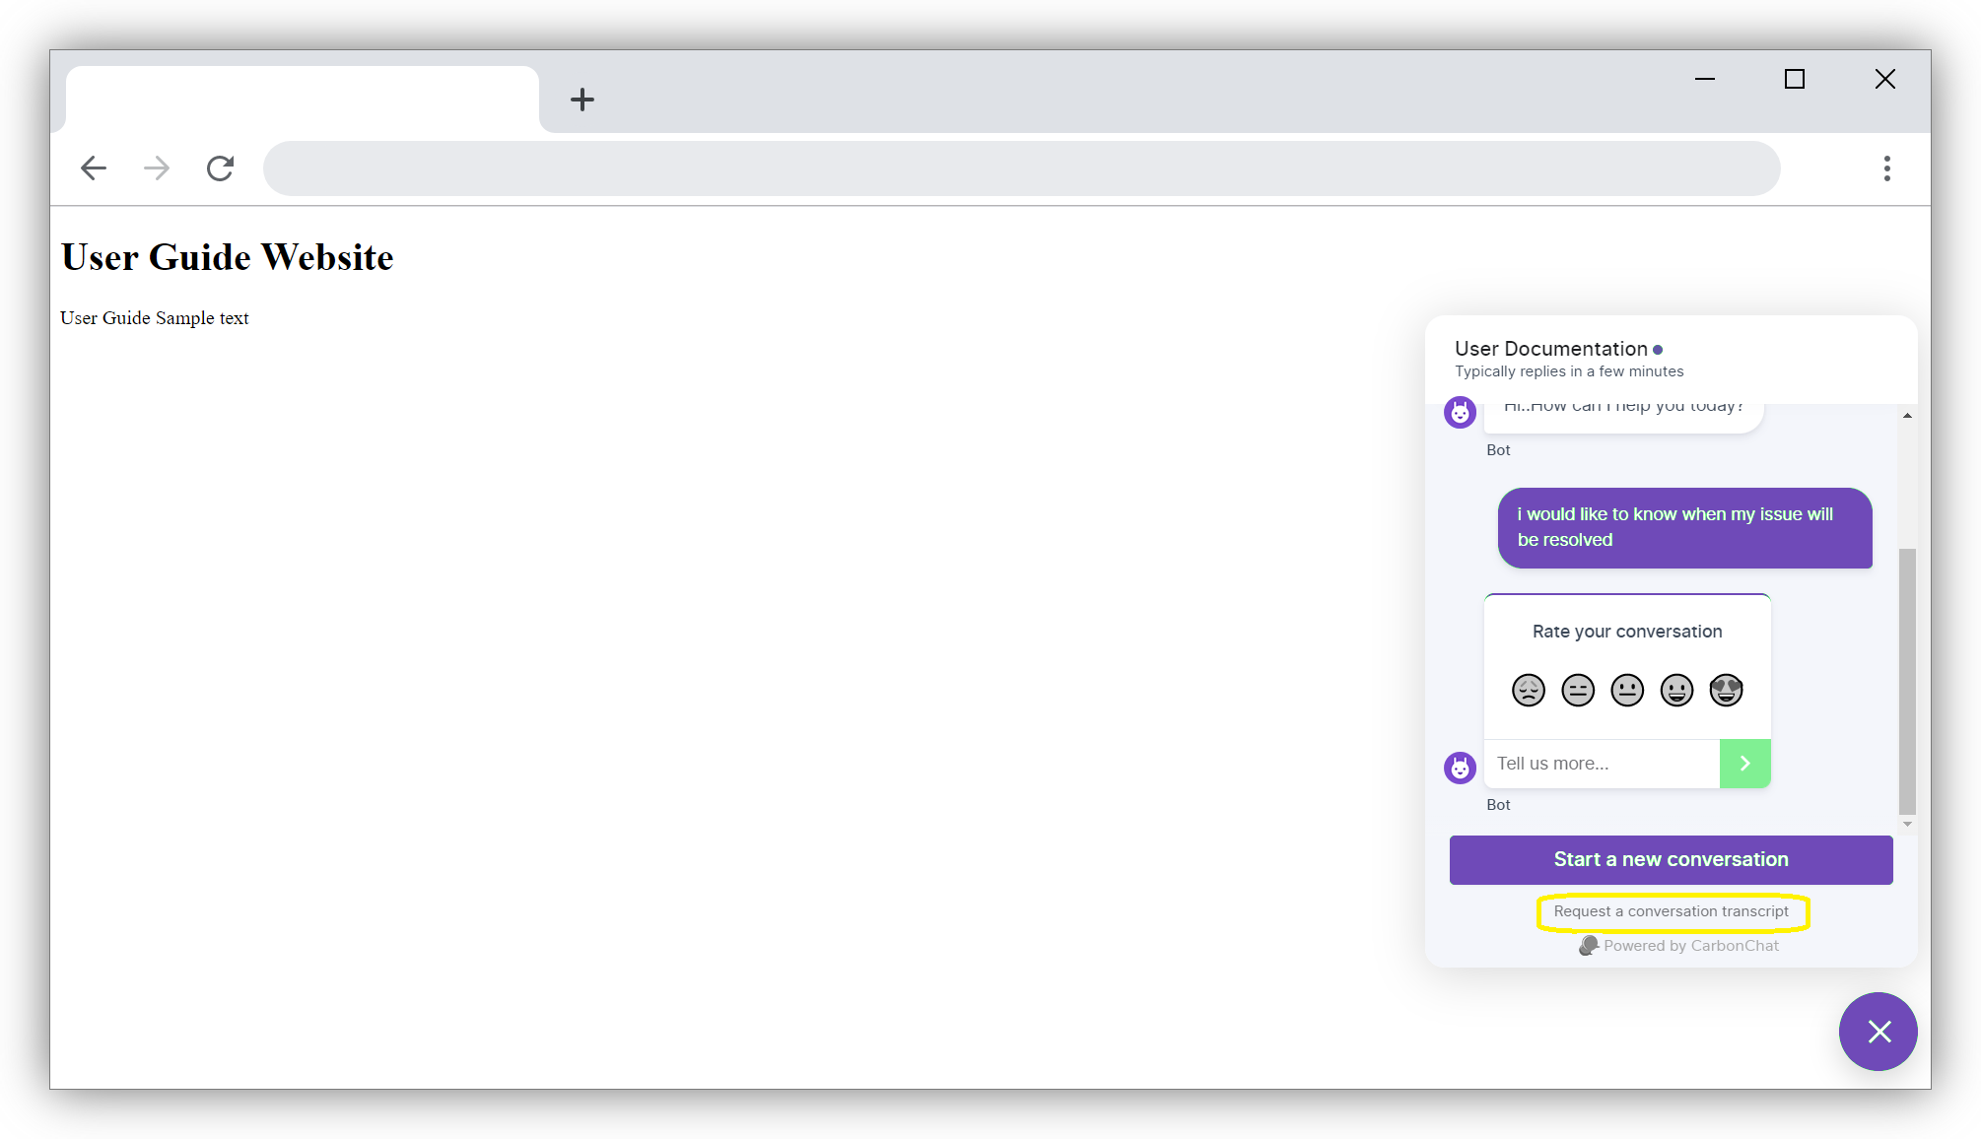
Task: Open a new browser tab
Action: [582, 100]
